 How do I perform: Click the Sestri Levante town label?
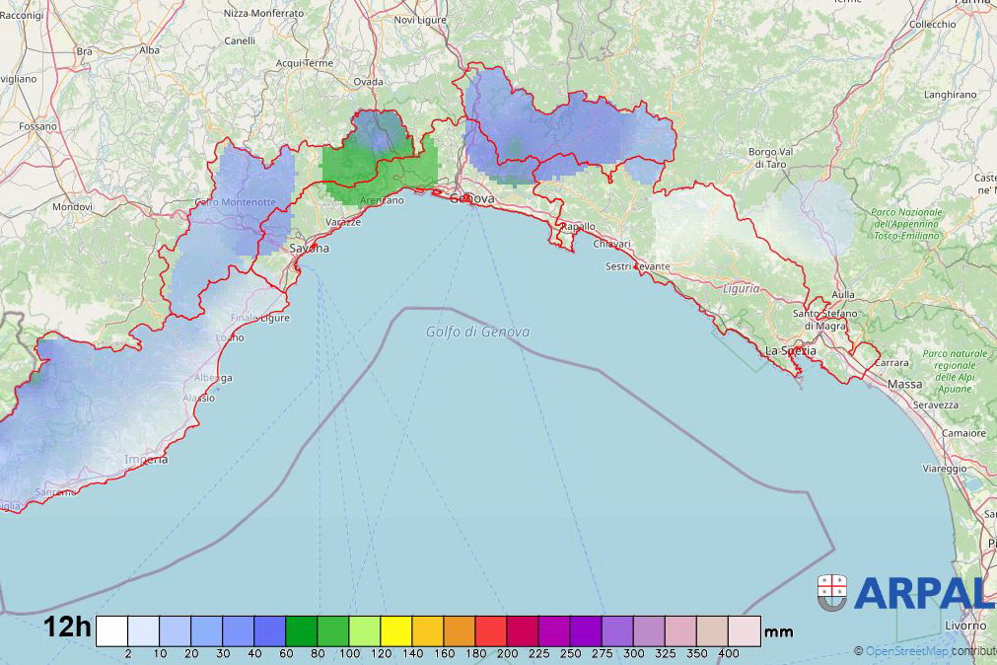(637, 267)
